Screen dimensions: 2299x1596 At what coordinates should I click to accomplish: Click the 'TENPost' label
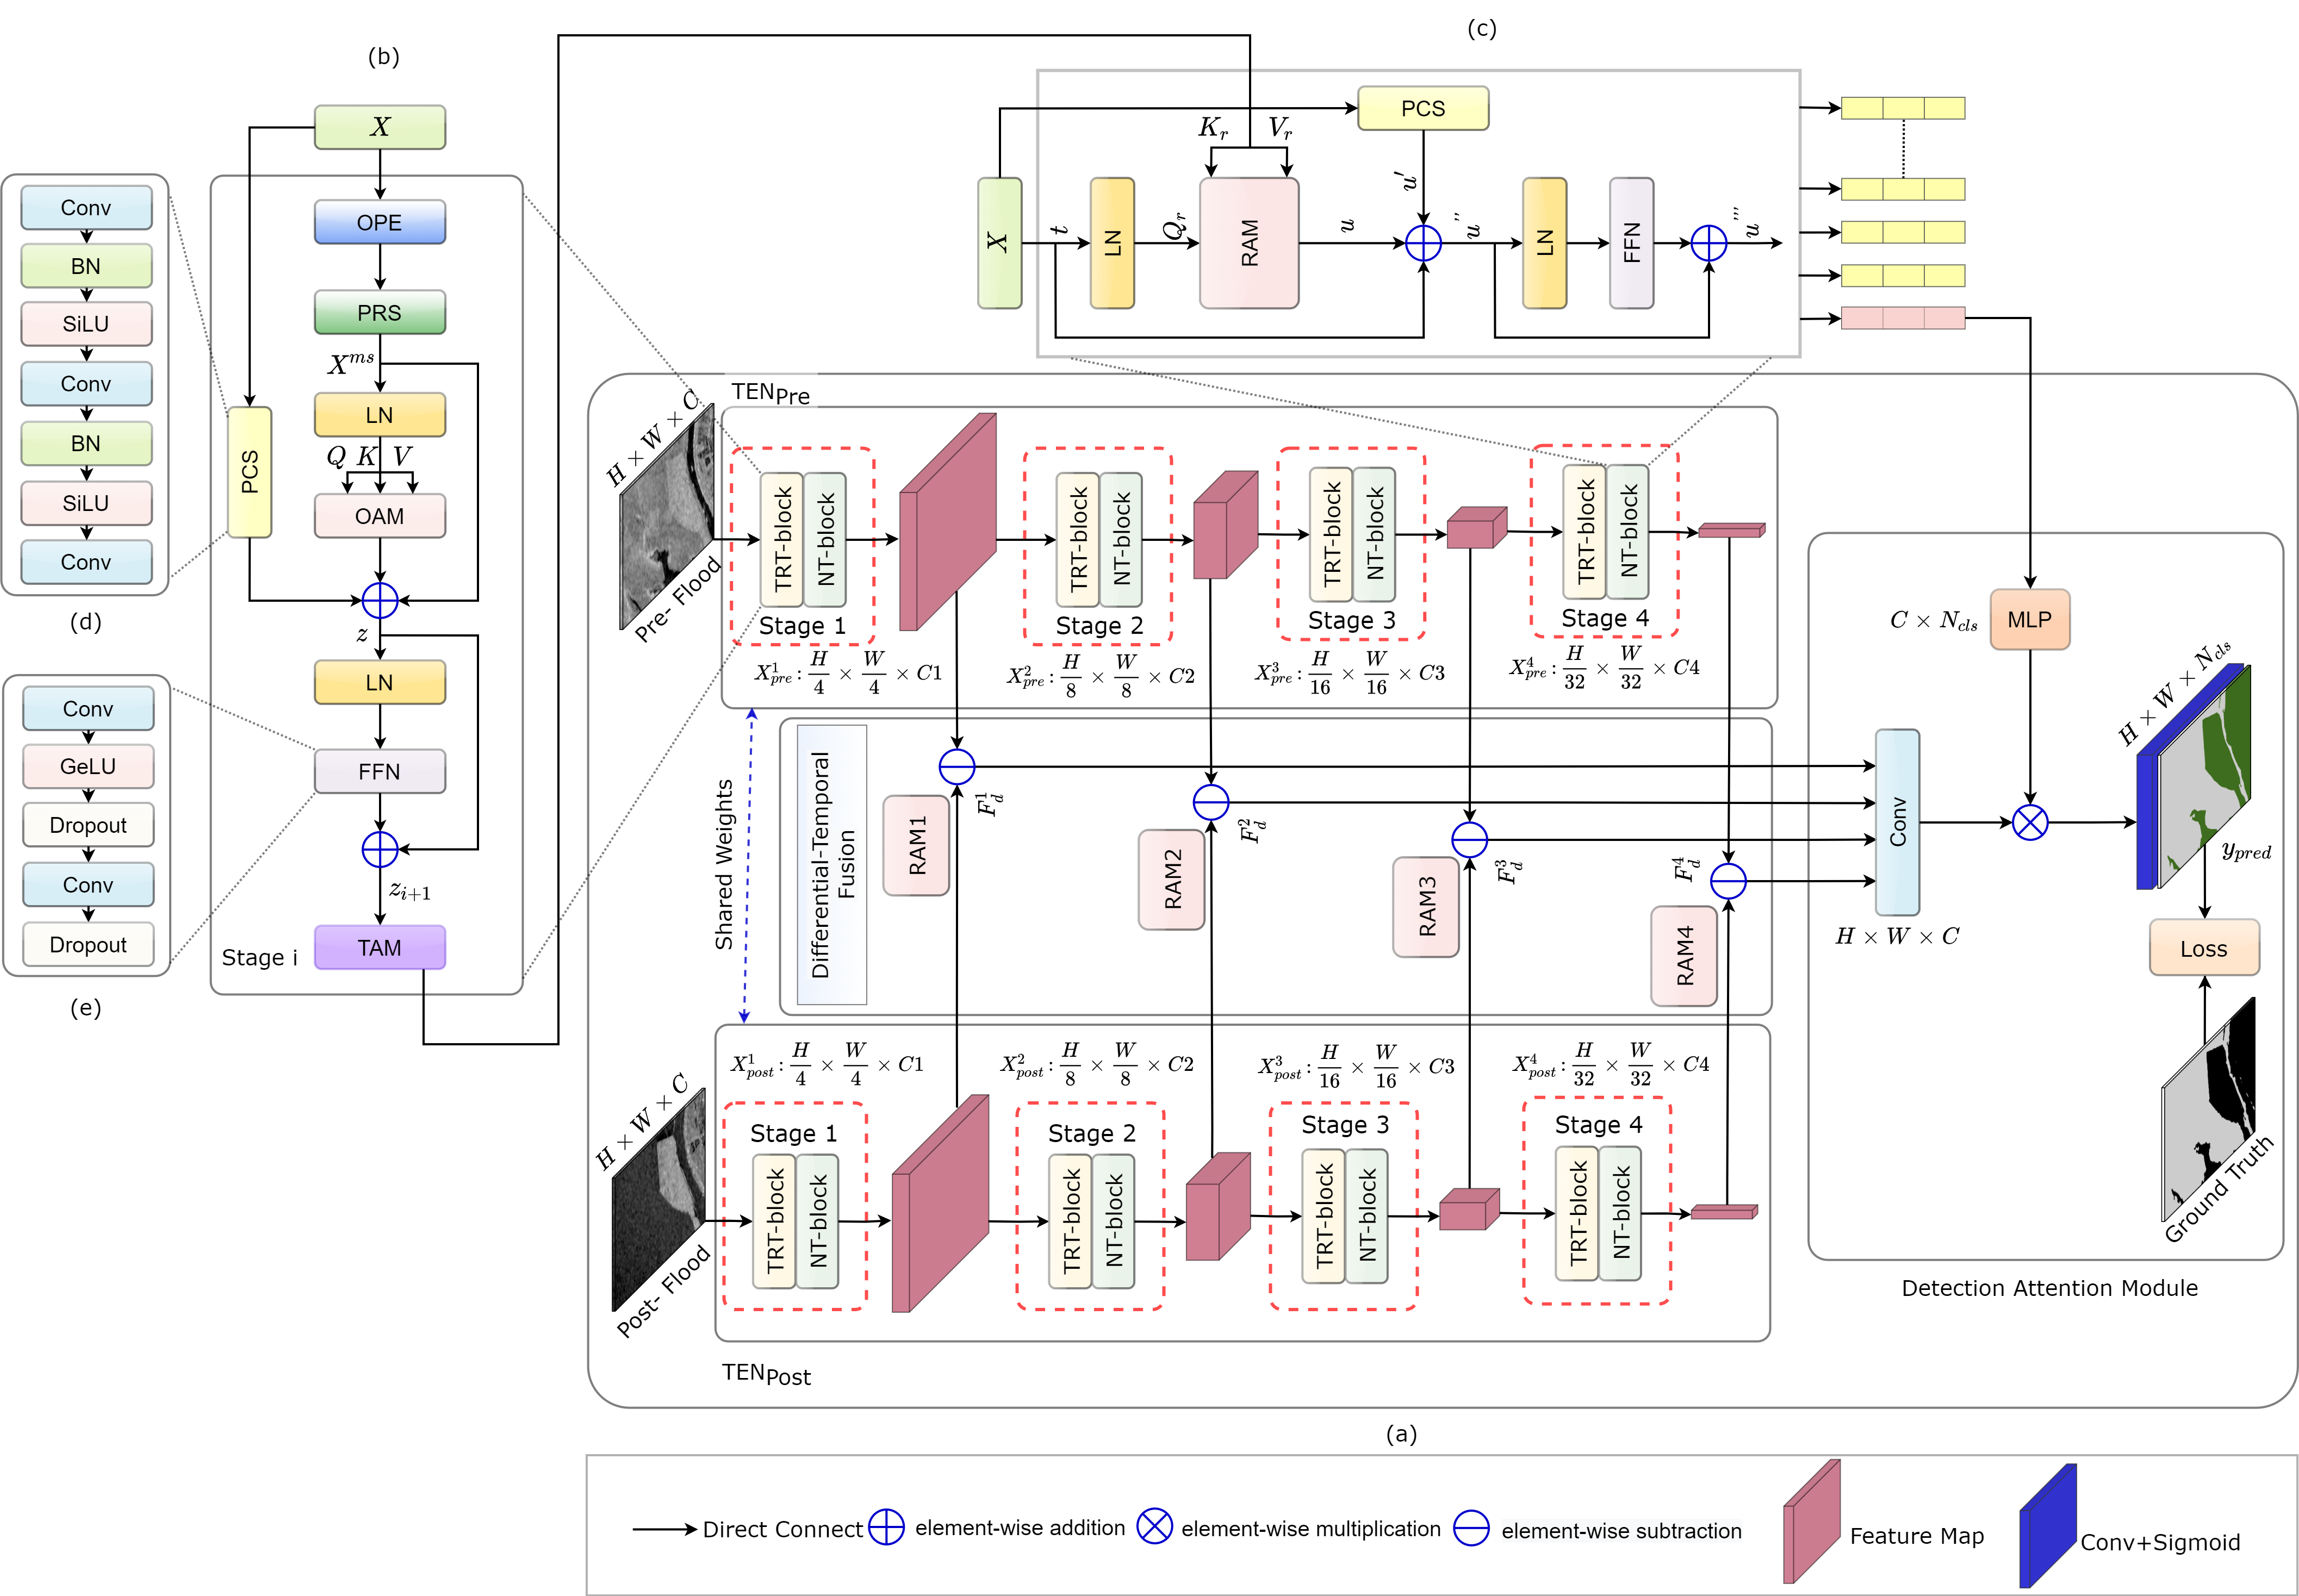tap(766, 1374)
